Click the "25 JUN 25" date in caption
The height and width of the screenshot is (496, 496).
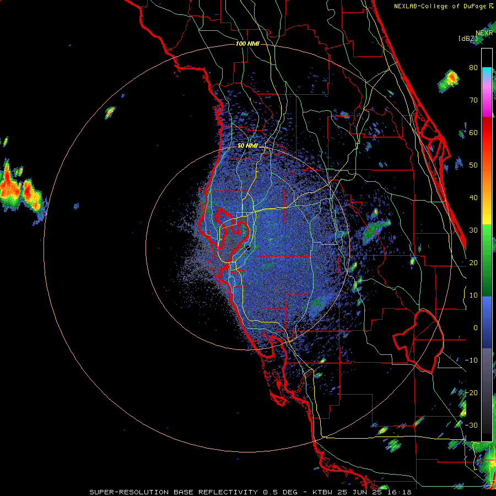(x=360, y=492)
